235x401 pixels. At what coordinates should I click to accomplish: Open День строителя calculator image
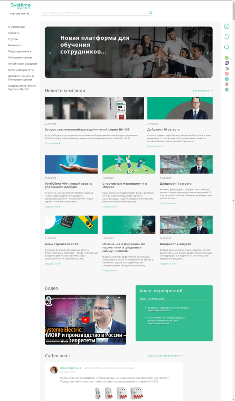[71, 225]
